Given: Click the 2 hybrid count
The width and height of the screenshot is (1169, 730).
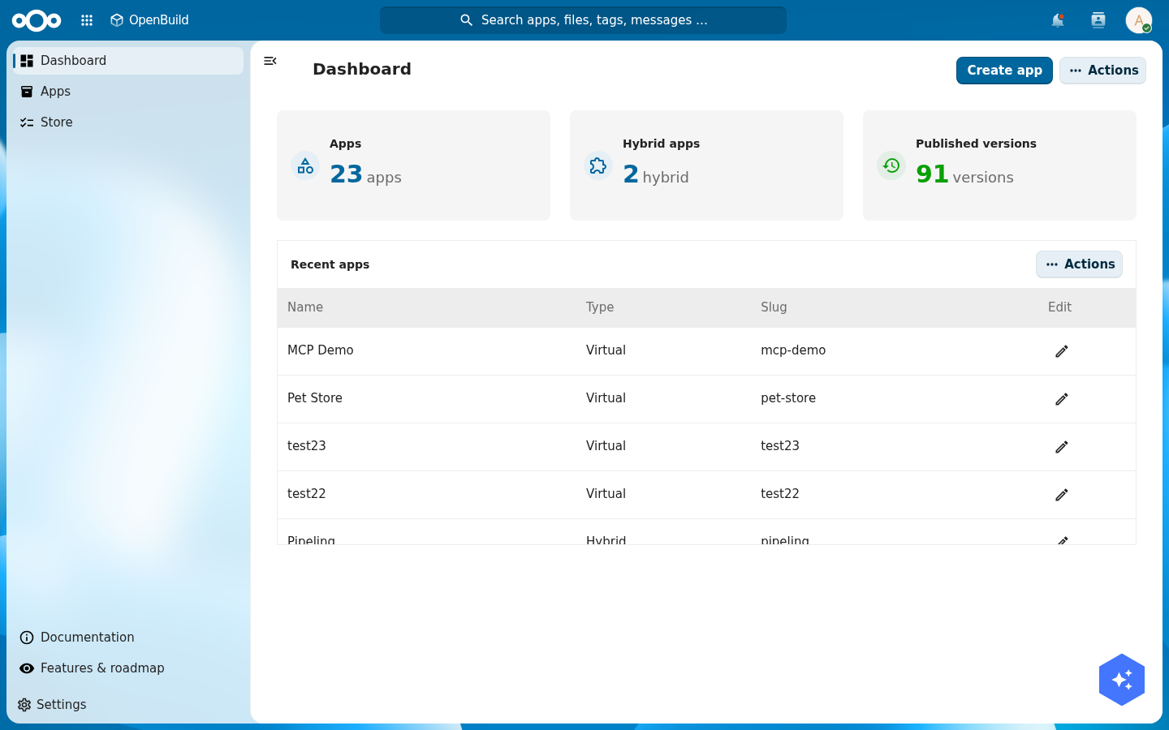Looking at the screenshot, I should pos(656,174).
